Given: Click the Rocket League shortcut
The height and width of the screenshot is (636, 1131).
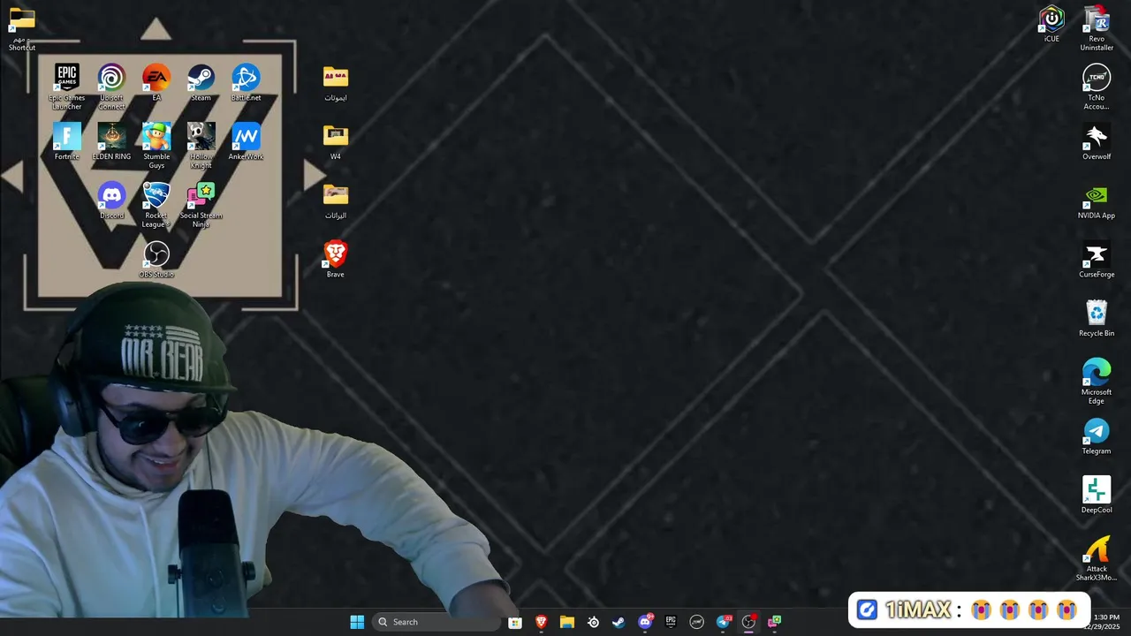Looking at the screenshot, I should click(x=156, y=205).
